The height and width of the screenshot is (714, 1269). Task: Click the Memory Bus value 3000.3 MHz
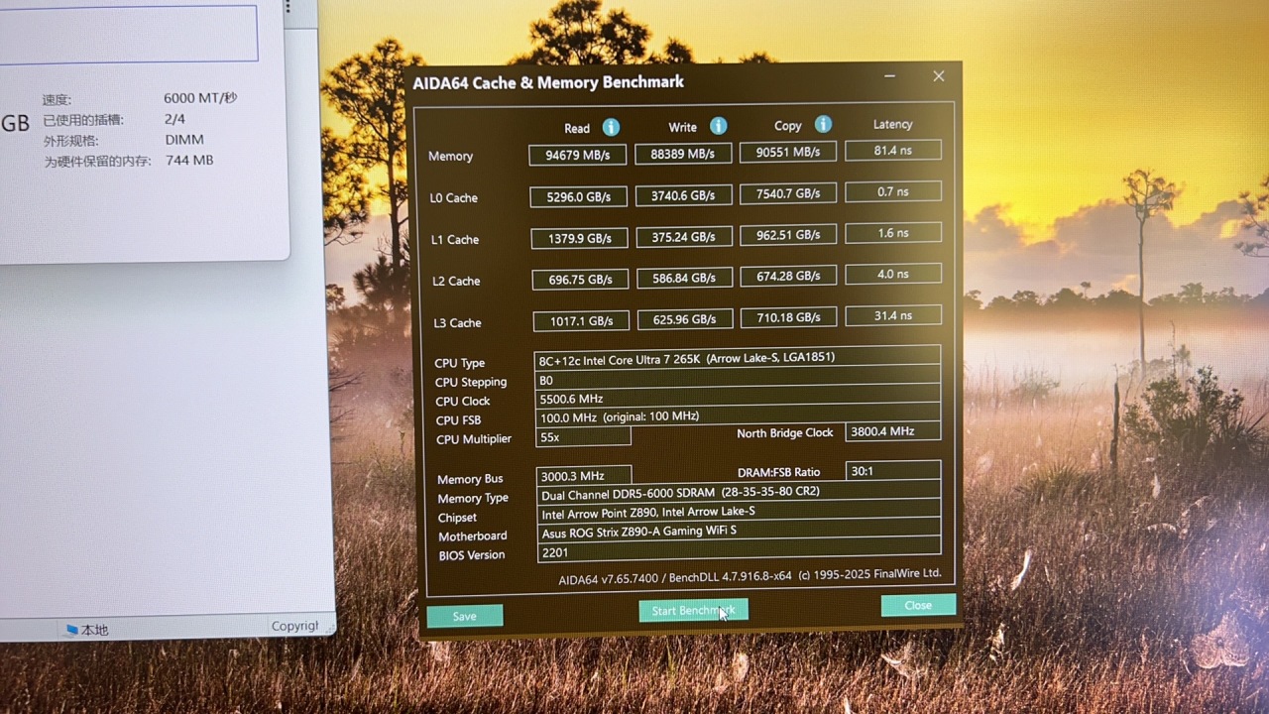pyautogui.click(x=584, y=476)
